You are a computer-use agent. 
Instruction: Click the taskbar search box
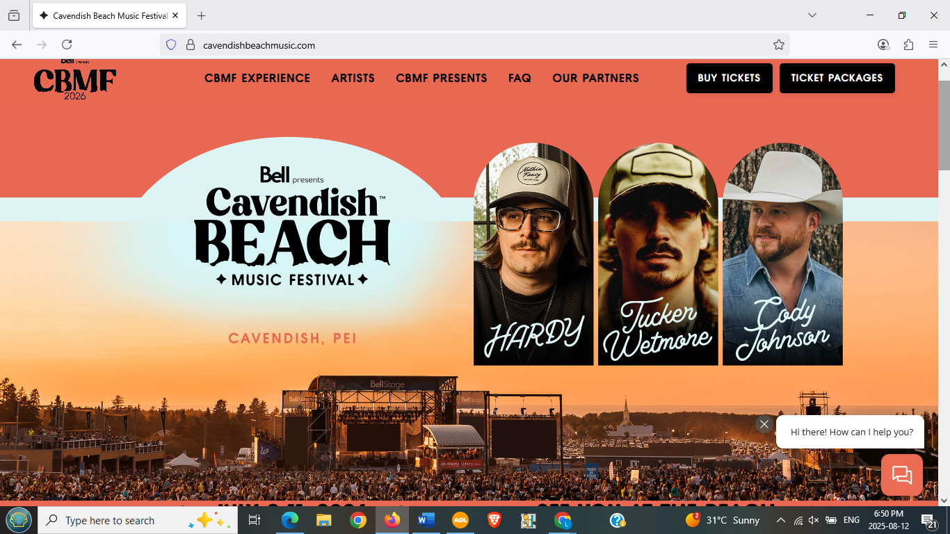[137, 520]
